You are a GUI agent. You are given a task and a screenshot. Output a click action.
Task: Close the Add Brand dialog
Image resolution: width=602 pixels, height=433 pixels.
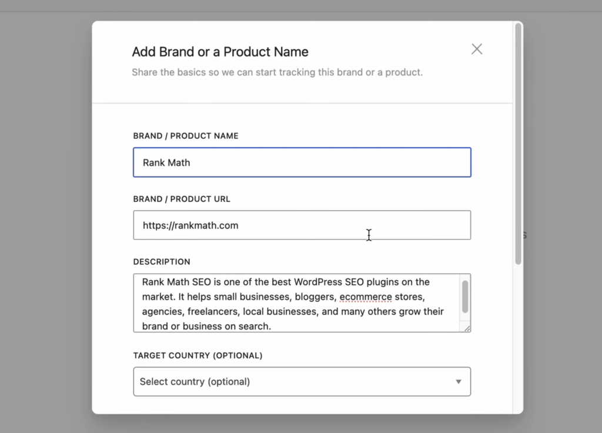tap(477, 49)
